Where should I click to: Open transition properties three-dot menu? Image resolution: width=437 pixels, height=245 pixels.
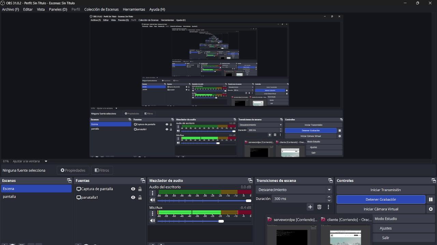(328, 207)
